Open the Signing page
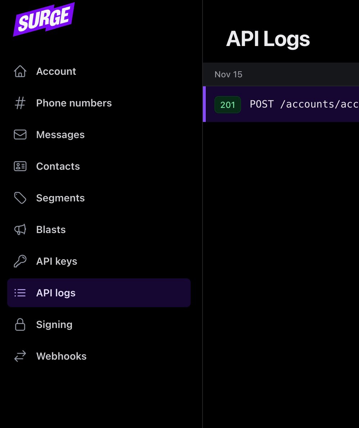 (99, 324)
